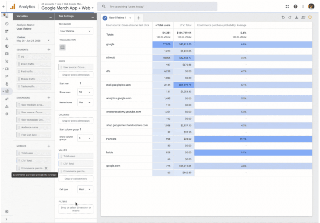Open the Google apps grid icon
Screen dimensions: 320x223
coord(287,6)
